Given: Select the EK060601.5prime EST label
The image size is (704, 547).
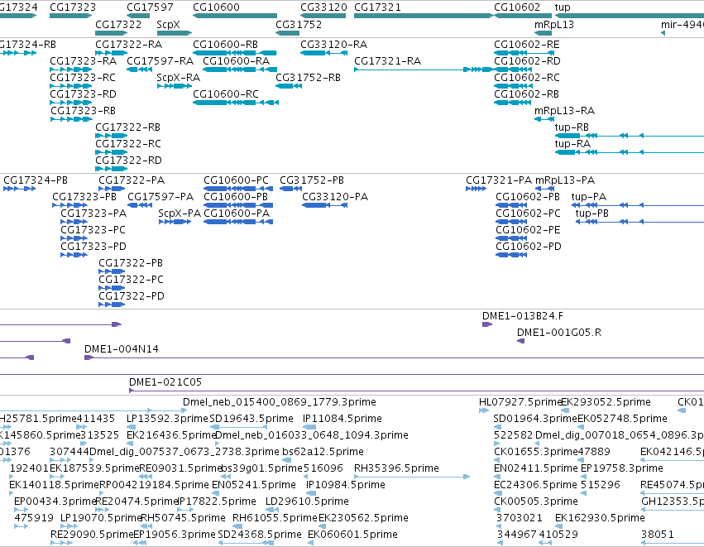Looking at the screenshot, I should pyautogui.click(x=352, y=535).
